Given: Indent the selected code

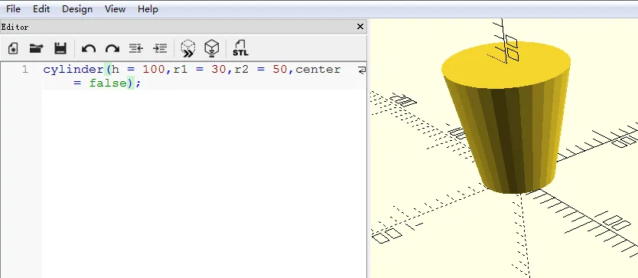Looking at the screenshot, I should 160,48.
